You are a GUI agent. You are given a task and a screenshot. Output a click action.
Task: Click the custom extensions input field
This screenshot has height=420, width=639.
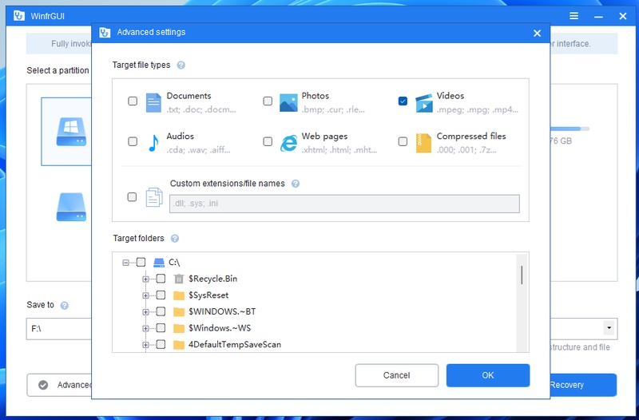[x=344, y=204]
